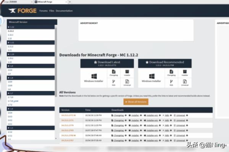
Task: Click Windows Installer under Download Recommended
Action: click(151, 78)
